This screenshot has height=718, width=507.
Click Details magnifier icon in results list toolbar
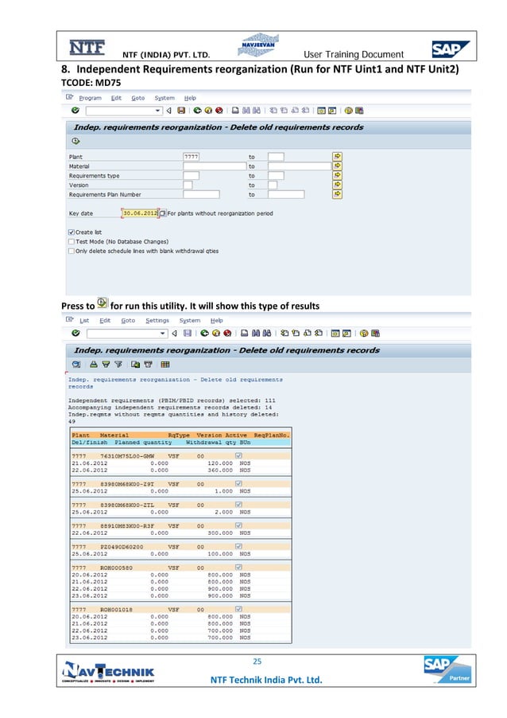(x=76, y=365)
